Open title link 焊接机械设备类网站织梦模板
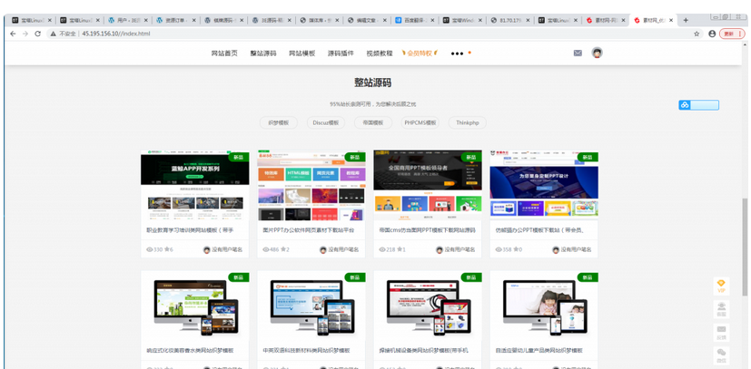The height and width of the screenshot is (369, 751). click(x=423, y=350)
